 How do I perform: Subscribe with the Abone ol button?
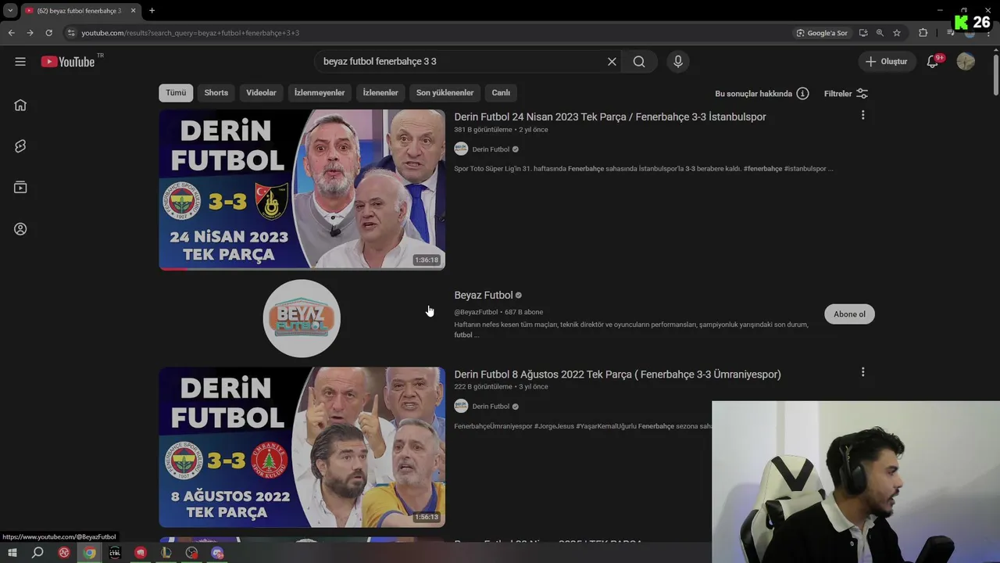point(849,314)
